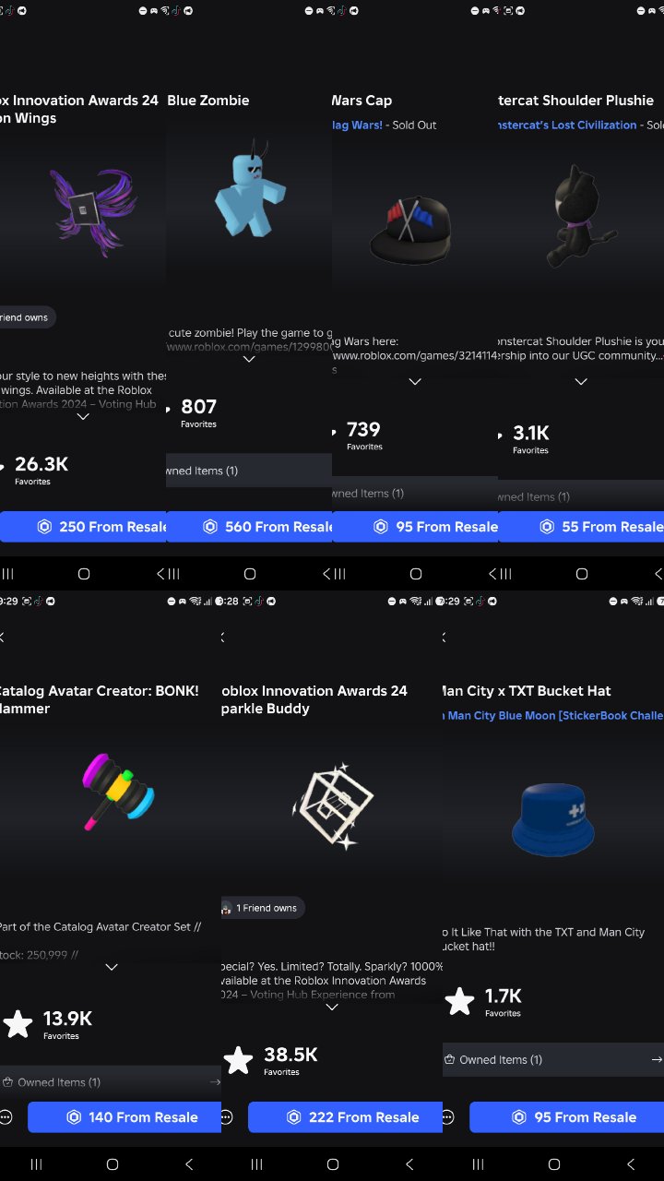Viewport: 664px width, 1181px height.
Task: Toggle the favorite star beside 38.5K
Action: click(x=238, y=1060)
